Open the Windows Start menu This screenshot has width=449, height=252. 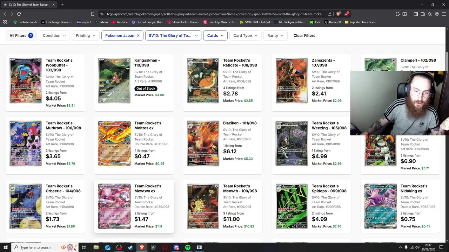(5, 247)
